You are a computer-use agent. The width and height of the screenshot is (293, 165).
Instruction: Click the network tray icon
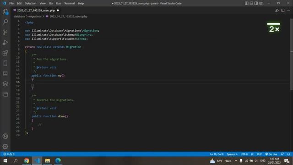(x=246, y=161)
